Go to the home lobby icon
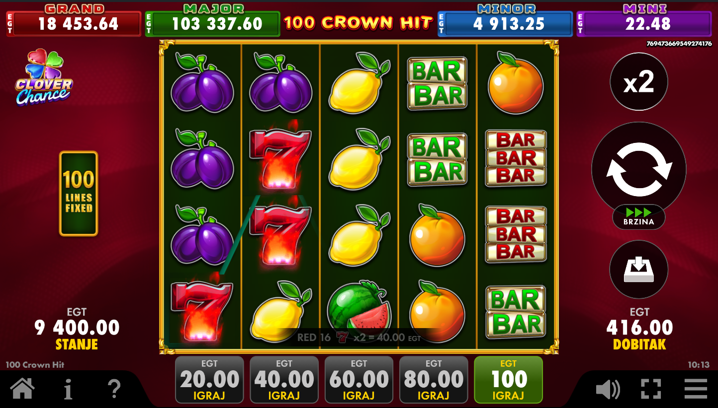This screenshot has height=408, width=718. click(x=22, y=389)
